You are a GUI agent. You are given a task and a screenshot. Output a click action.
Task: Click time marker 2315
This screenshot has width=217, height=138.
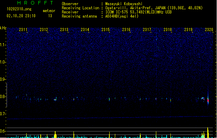click(x=106, y=30)
